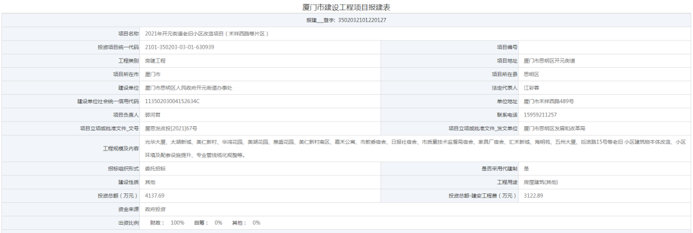This screenshot has height=233, width=693.
Task: Click the 项目所在县 value 思明区
Action: [531, 75]
